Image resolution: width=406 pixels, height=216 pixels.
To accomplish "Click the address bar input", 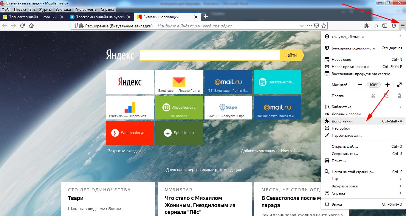I will tap(228, 26).
